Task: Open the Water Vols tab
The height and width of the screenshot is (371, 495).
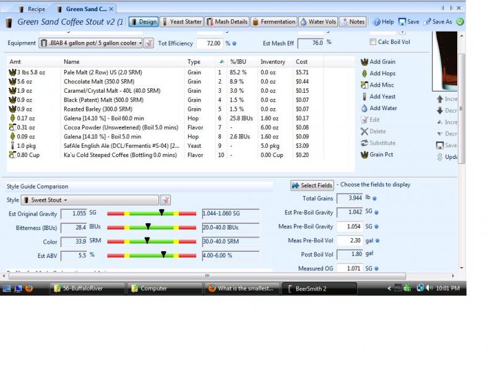Action: tap(318, 22)
